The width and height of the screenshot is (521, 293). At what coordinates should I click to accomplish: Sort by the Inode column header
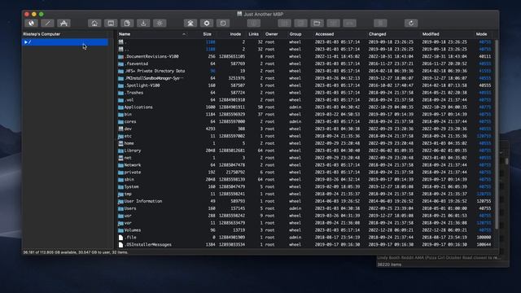point(235,34)
